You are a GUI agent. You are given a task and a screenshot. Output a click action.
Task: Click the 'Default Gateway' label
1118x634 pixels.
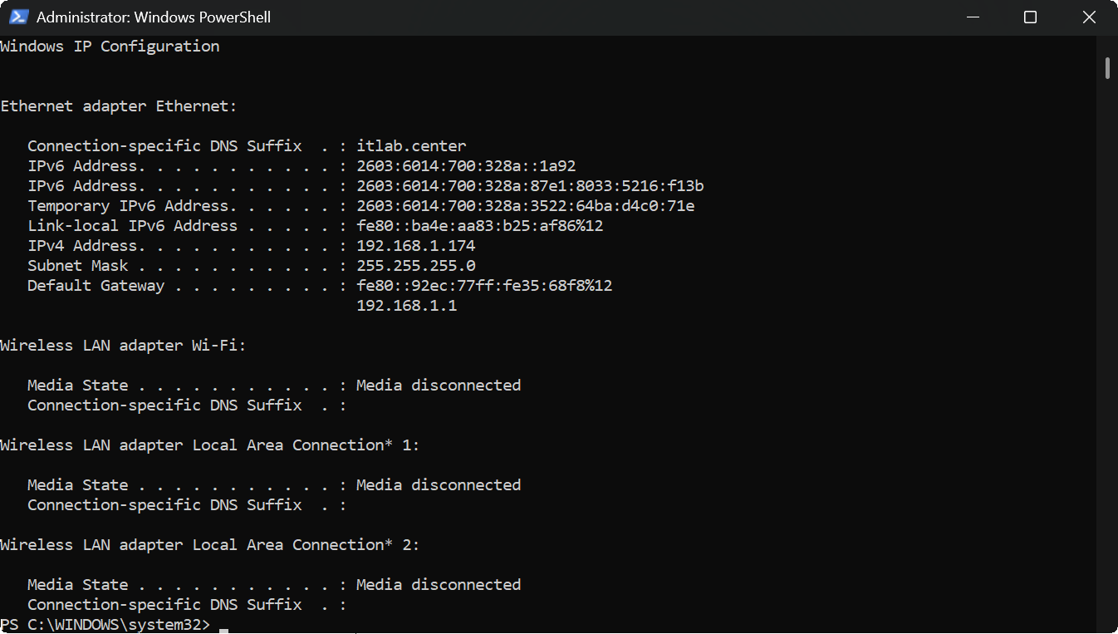[x=96, y=286]
